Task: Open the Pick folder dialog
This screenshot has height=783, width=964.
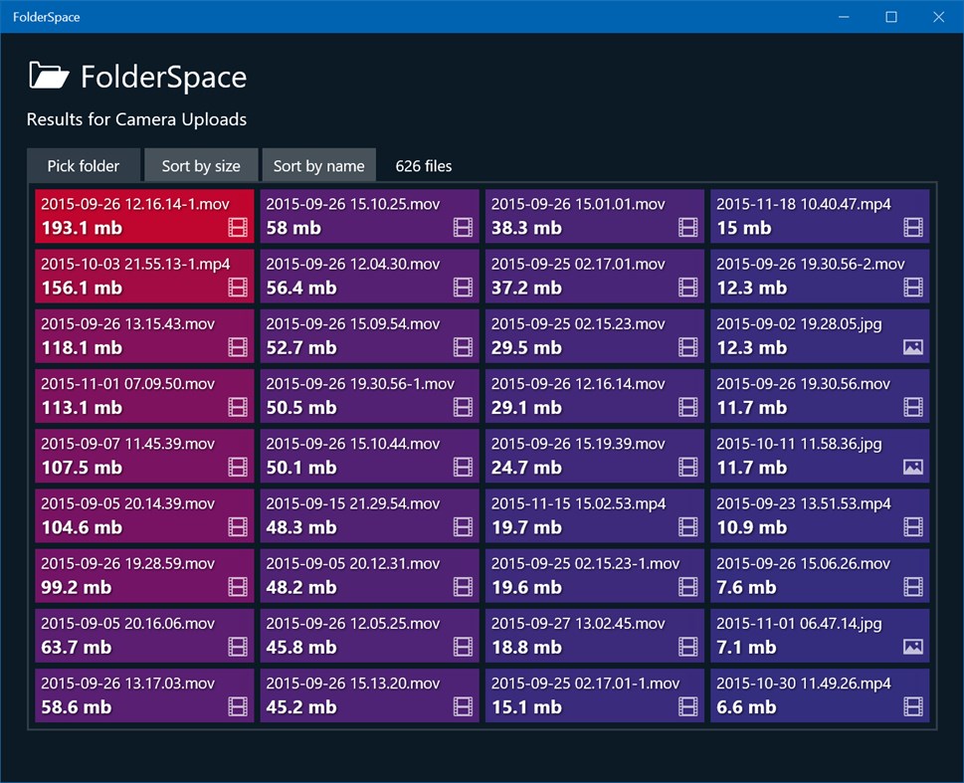Action: (x=84, y=165)
